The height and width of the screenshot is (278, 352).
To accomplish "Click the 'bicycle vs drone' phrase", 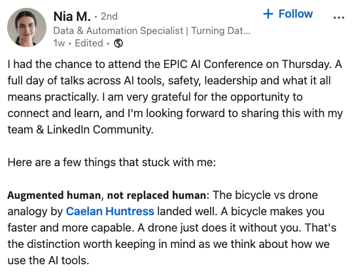I will coord(276,195).
